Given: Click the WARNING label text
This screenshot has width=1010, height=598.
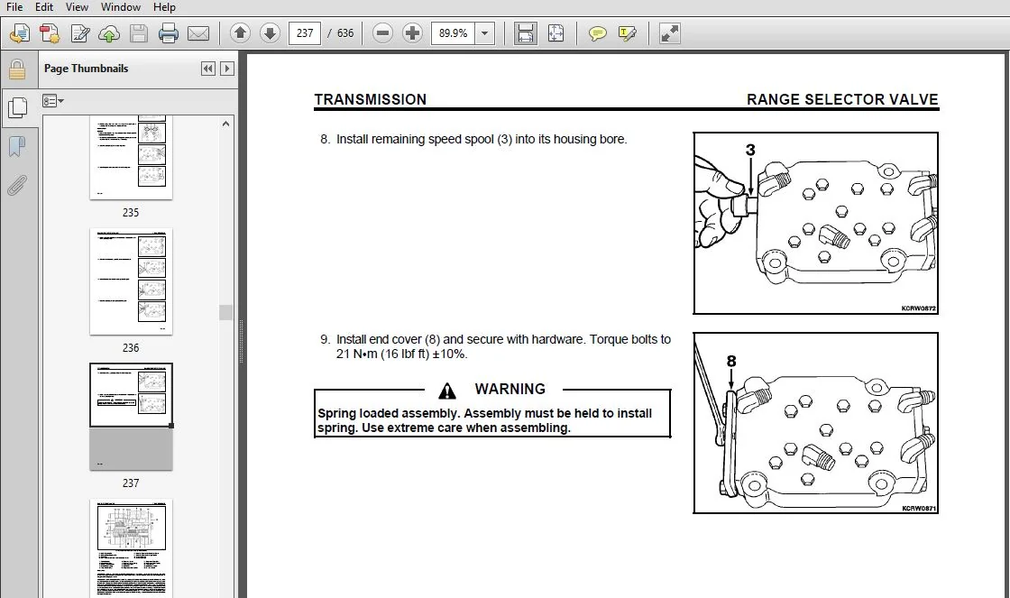Looking at the screenshot, I should pyautogui.click(x=510, y=390).
